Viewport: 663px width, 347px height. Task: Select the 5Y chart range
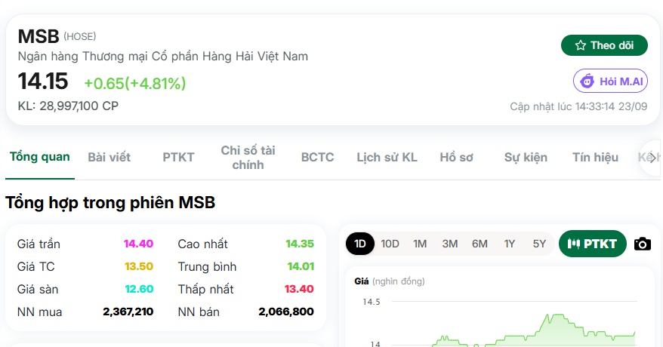[539, 244]
